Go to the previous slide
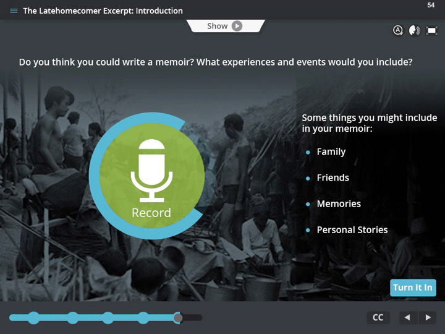The height and width of the screenshot is (334, 445). 407,317
